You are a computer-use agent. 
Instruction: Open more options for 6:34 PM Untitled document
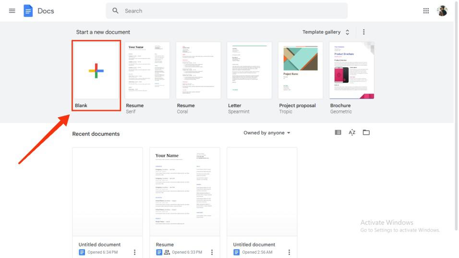pyautogui.click(x=134, y=252)
